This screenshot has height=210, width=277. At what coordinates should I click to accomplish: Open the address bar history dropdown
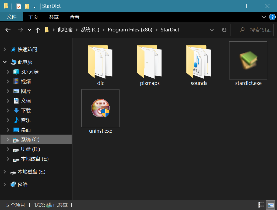pyautogui.click(x=212, y=30)
